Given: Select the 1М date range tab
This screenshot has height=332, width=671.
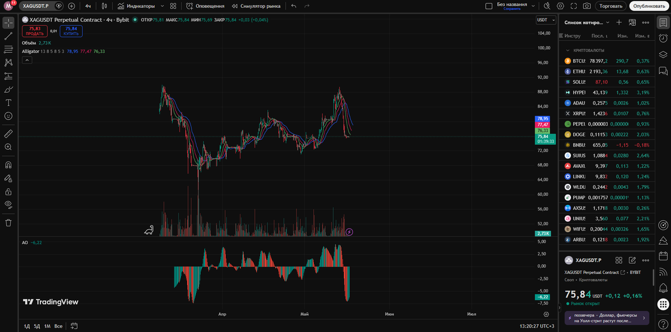Looking at the screenshot, I should click(48, 326).
